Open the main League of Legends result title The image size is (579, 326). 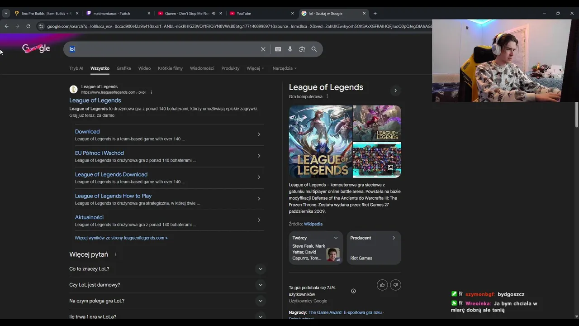click(x=95, y=101)
